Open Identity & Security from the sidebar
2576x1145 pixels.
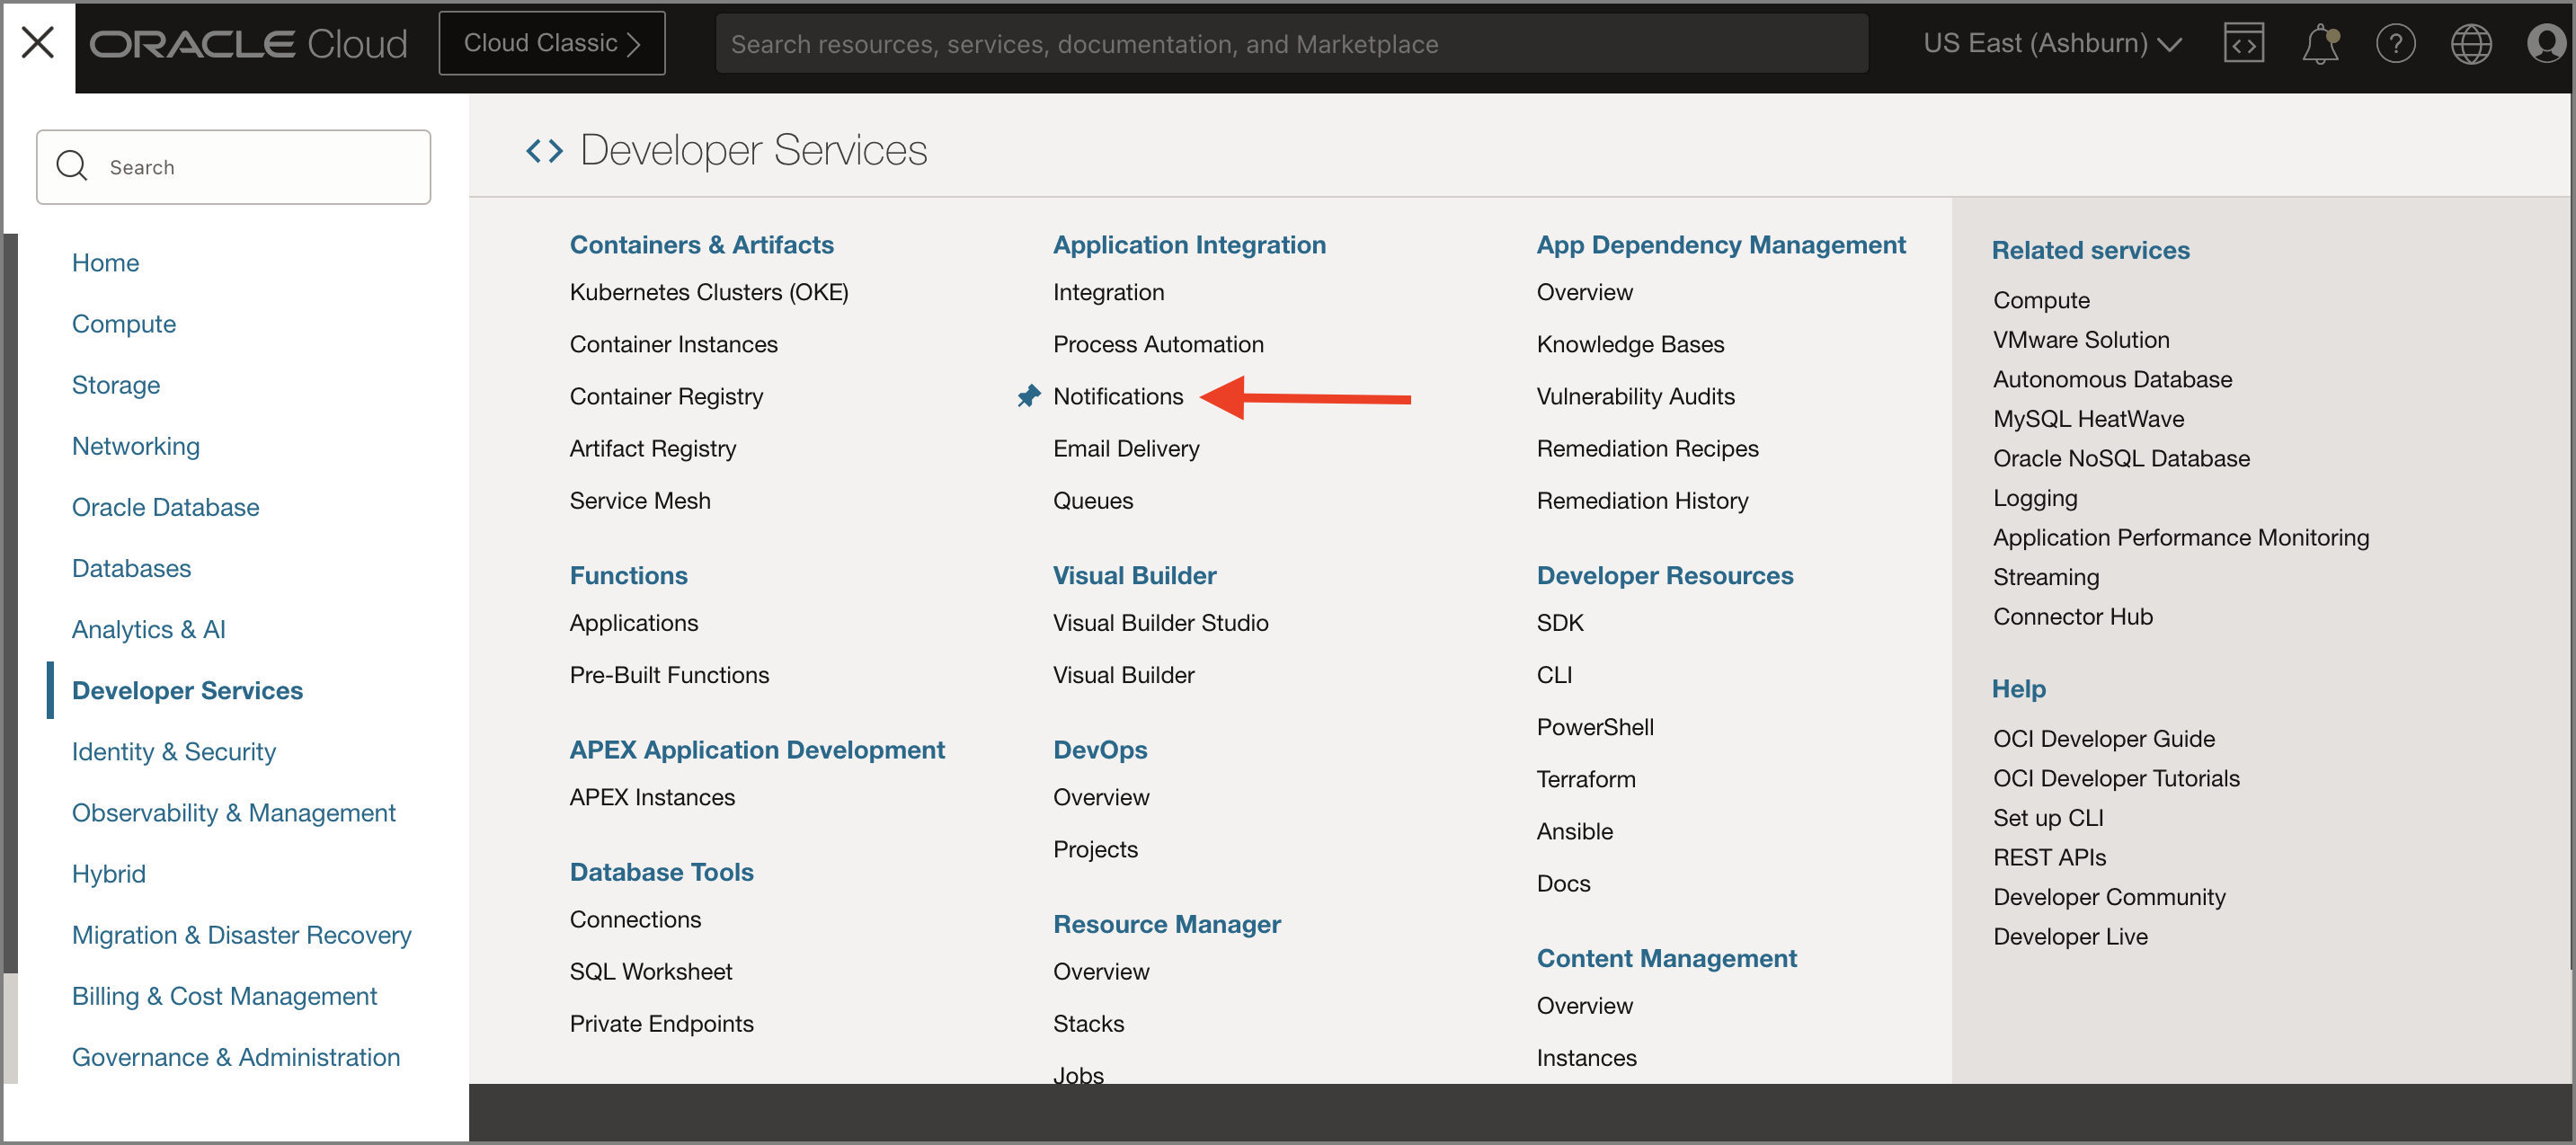pos(173,751)
